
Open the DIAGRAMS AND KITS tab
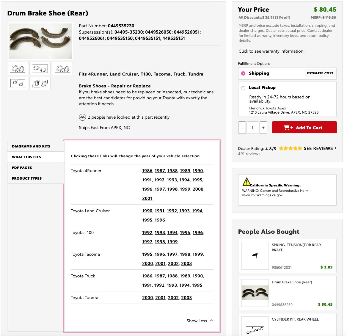(36, 146)
